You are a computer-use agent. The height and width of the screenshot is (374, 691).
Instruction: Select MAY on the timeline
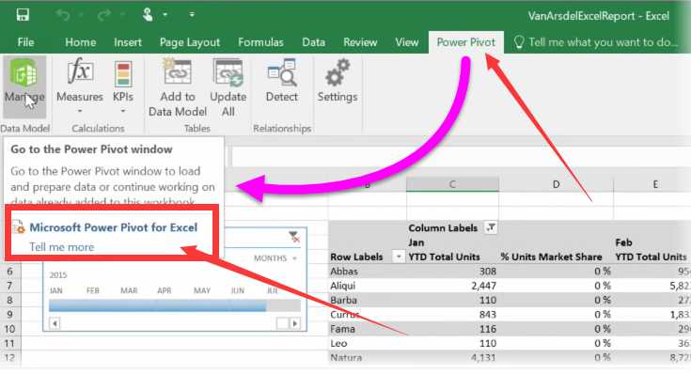202,290
